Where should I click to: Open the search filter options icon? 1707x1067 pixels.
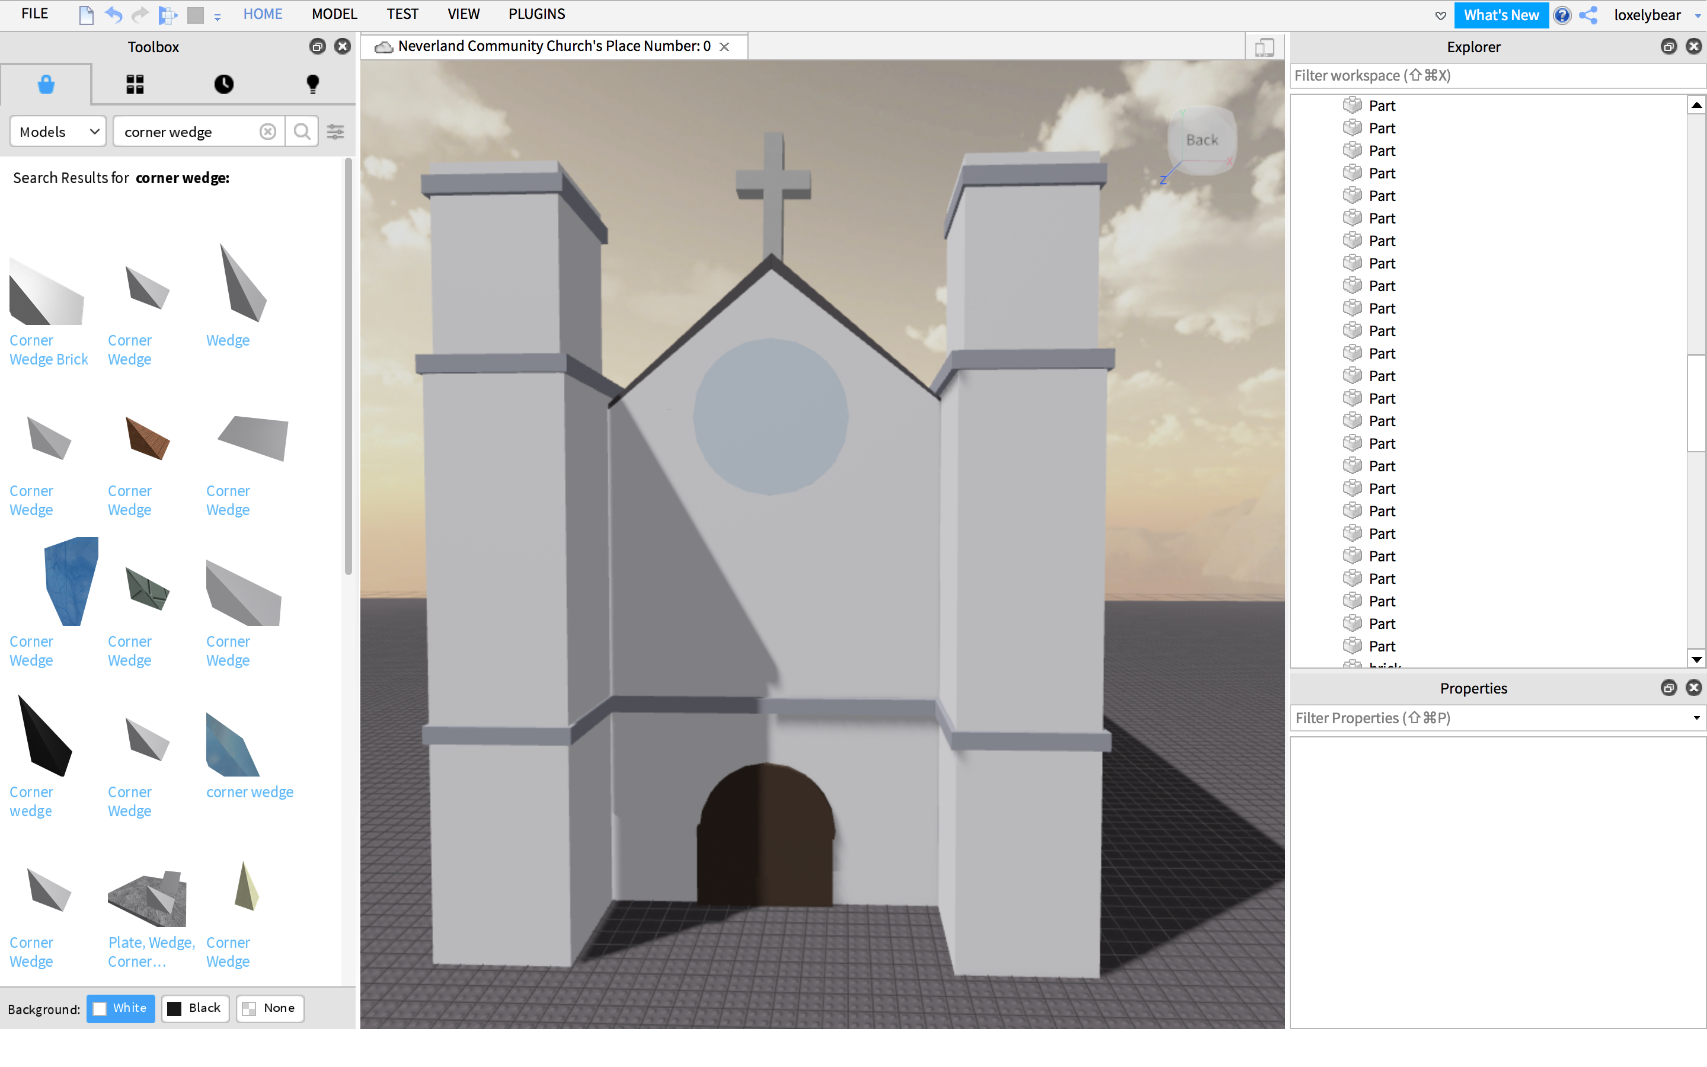click(335, 132)
